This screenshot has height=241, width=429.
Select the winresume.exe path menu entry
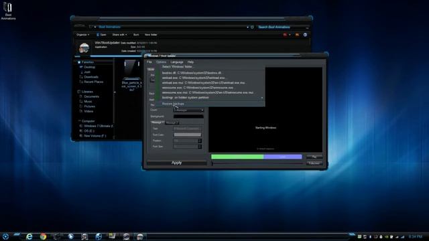coord(210,88)
